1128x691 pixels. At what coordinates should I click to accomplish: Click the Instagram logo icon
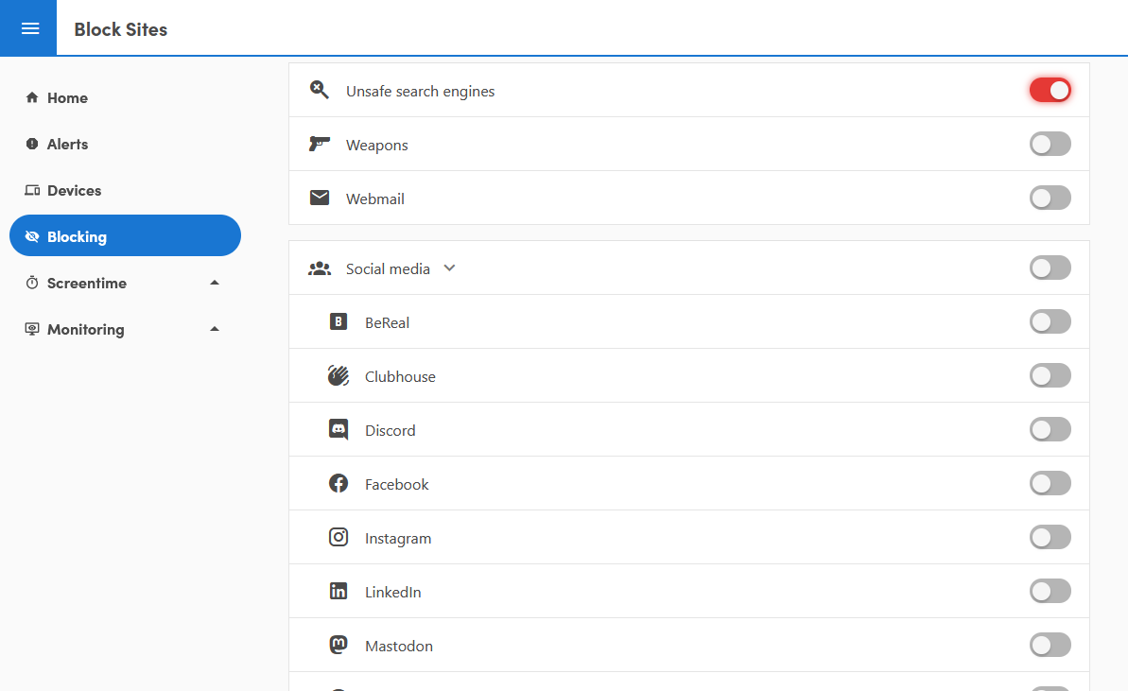click(338, 537)
